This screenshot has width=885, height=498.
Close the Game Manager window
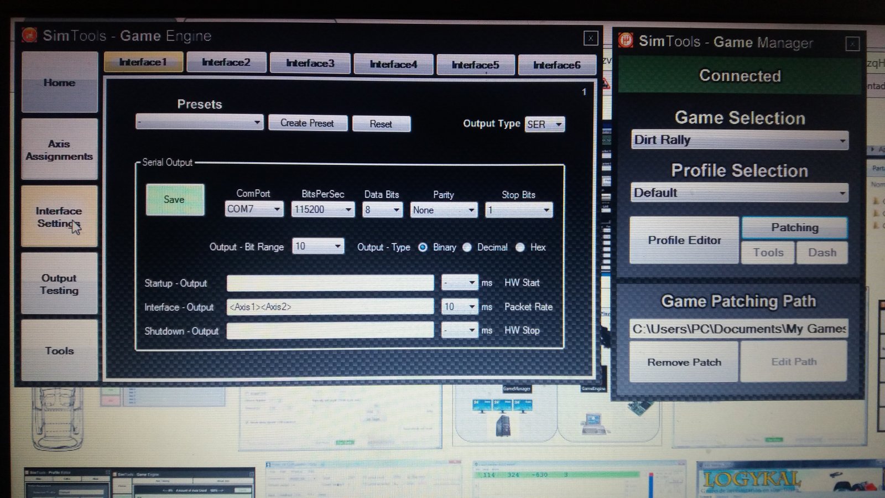click(852, 44)
